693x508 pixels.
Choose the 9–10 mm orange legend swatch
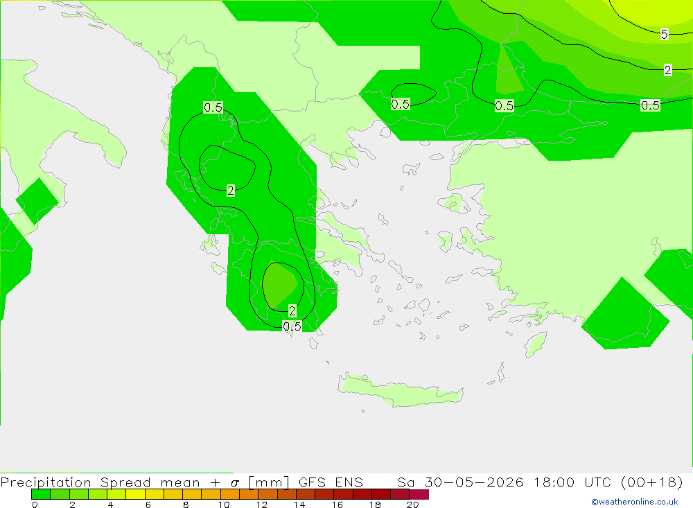point(211,494)
